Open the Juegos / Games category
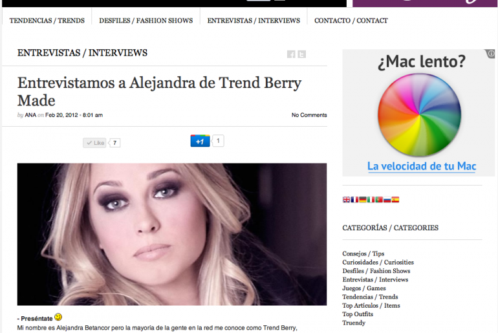The image size is (498, 333). point(364,288)
